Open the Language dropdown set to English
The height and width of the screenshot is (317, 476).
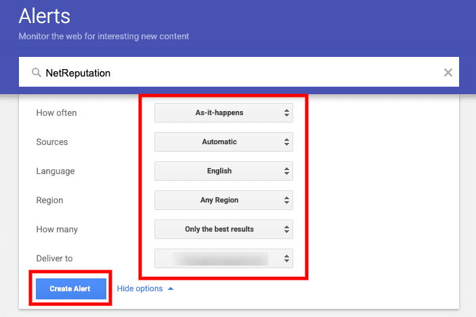click(223, 171)
